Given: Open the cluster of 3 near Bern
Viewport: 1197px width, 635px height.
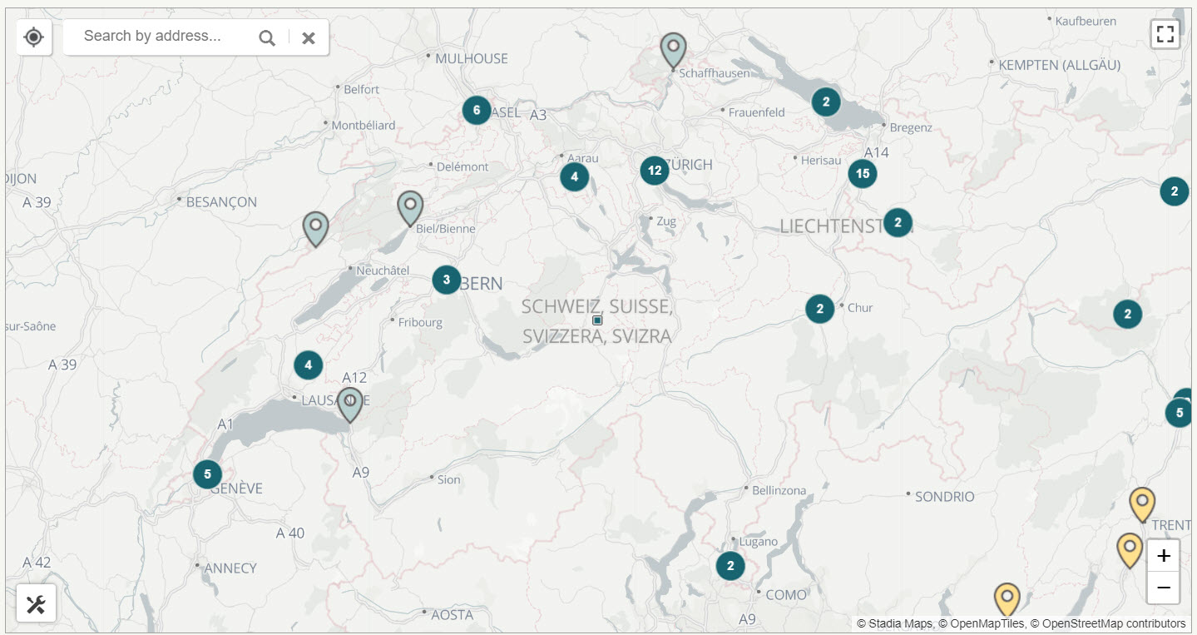Looking at the screenshot, I should tap(447, 280).
